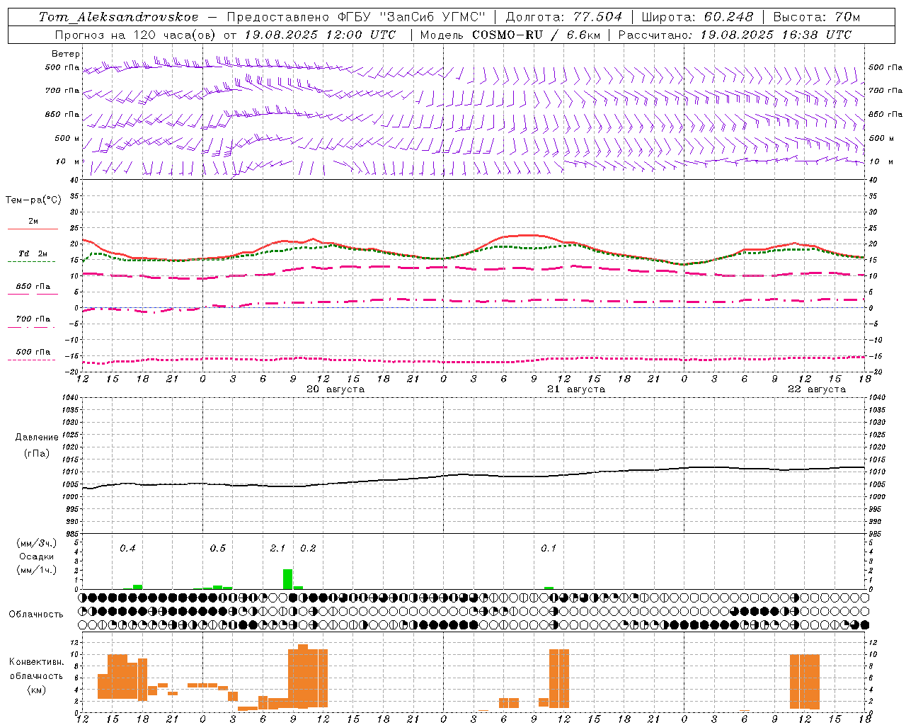The image size is (906, 725).
Task: Click the station name Tom_Aleksandrovskoe
Action: point(119,17)
